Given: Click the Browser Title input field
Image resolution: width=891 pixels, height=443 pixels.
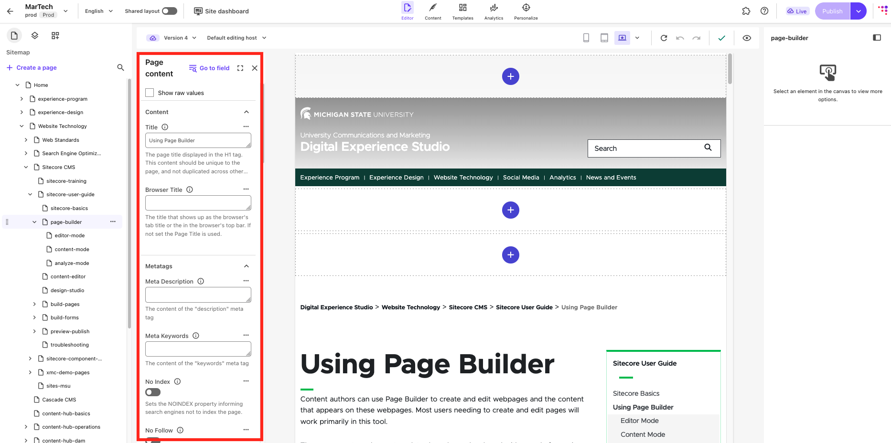Looking at the screenshot, I should click(x=198, y=203).
